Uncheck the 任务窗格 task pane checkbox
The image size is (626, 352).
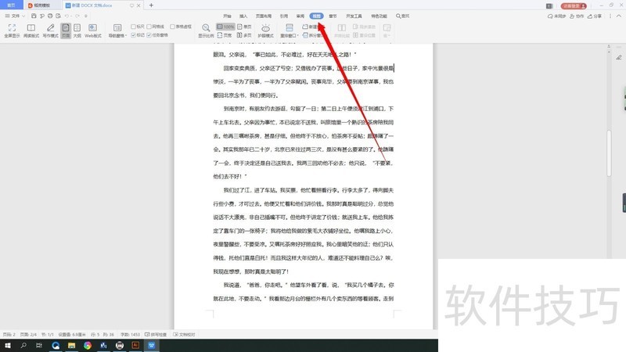point(149,35)
